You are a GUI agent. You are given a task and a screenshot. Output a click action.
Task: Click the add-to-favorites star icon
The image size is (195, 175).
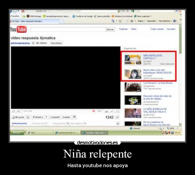[x=24, y=16]
